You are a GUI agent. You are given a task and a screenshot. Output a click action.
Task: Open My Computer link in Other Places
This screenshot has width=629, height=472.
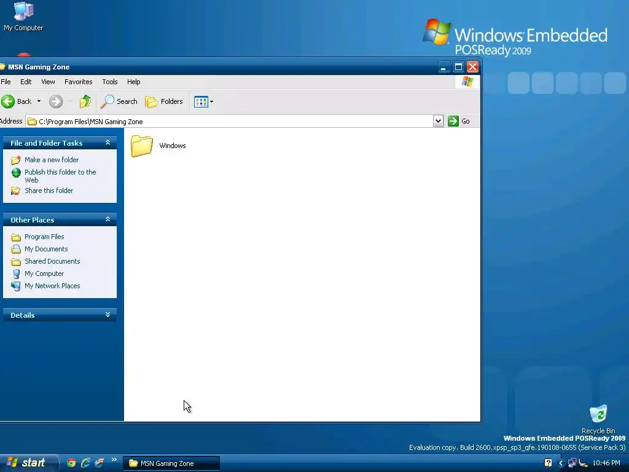(44, 273)
